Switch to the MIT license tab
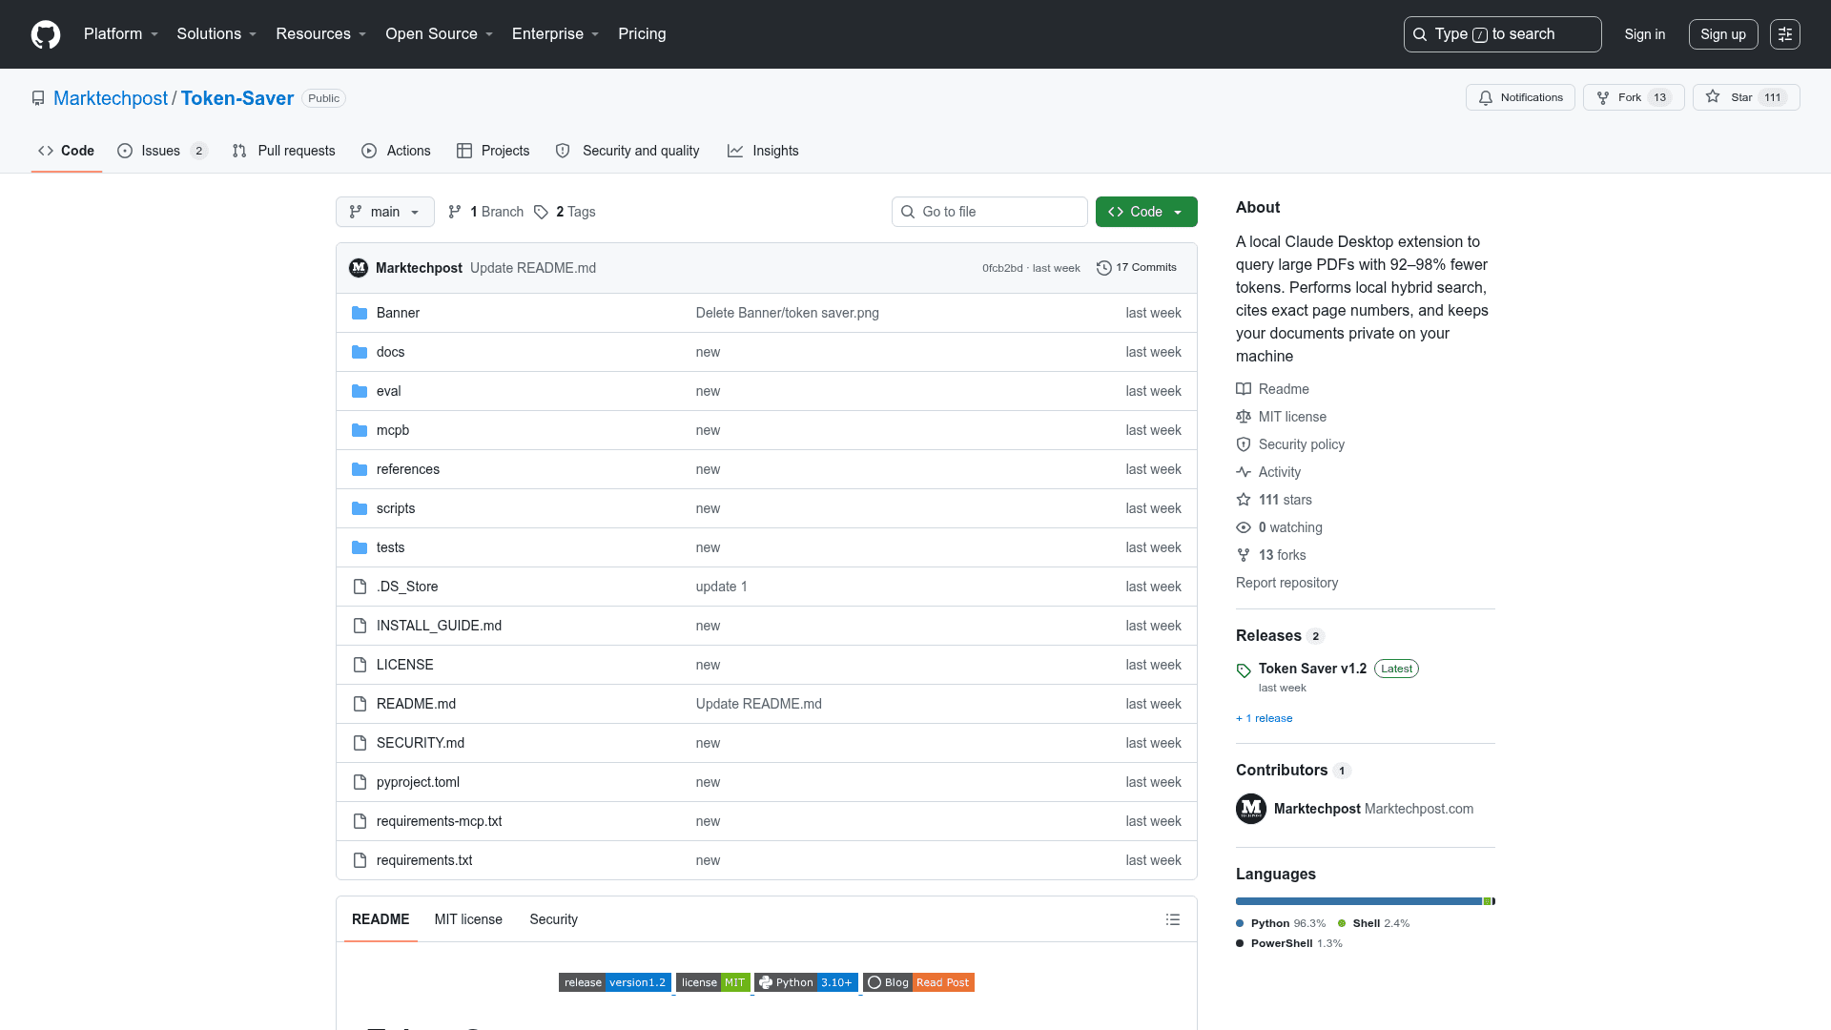Viewport: 1831px width, 1030px height. (x=468, y=919)
